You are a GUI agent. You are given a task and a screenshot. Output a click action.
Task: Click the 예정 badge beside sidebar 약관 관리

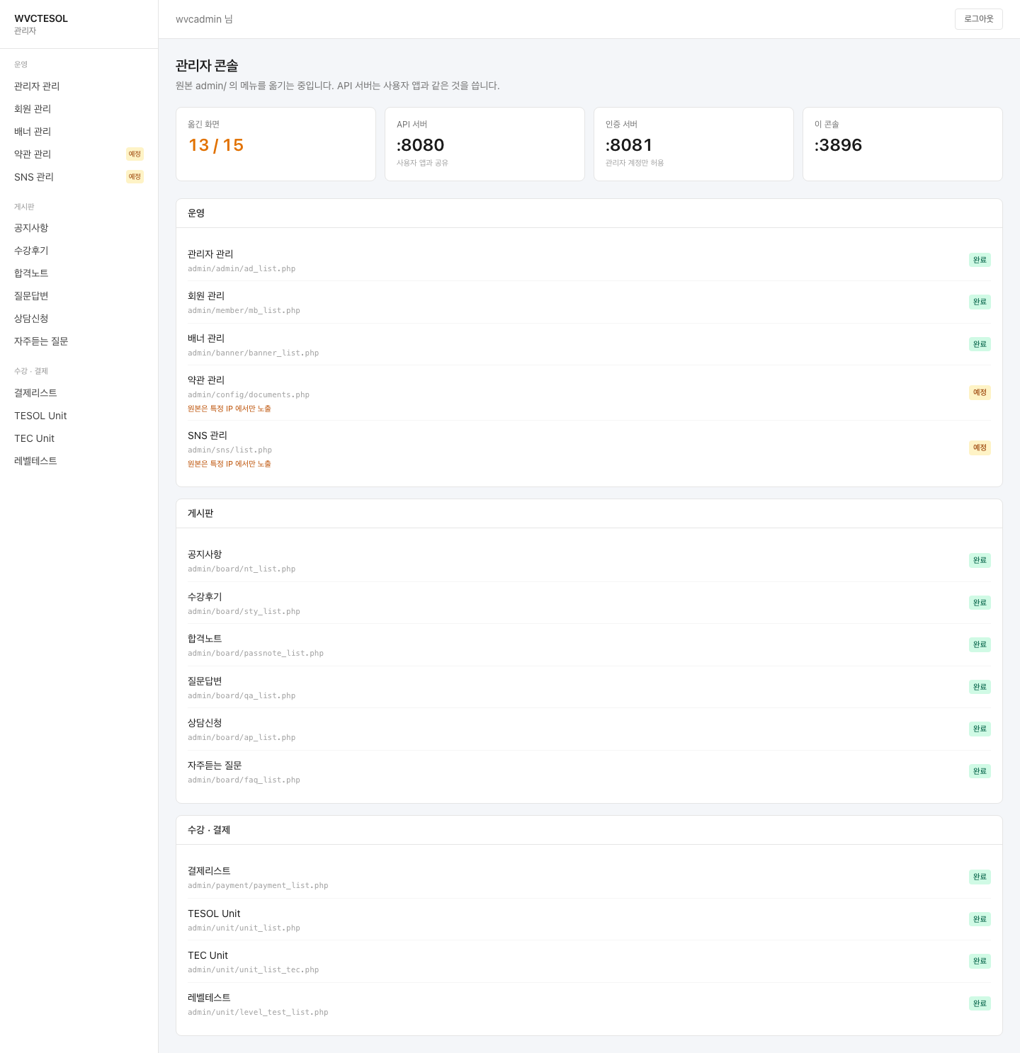click(135, 154)
